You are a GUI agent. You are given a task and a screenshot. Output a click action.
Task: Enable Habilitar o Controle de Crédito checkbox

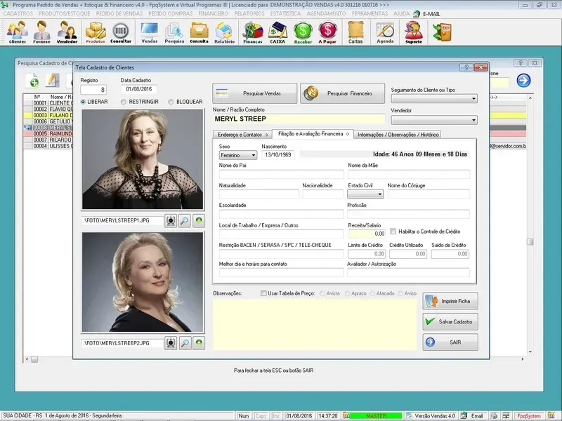coord(393,231)
